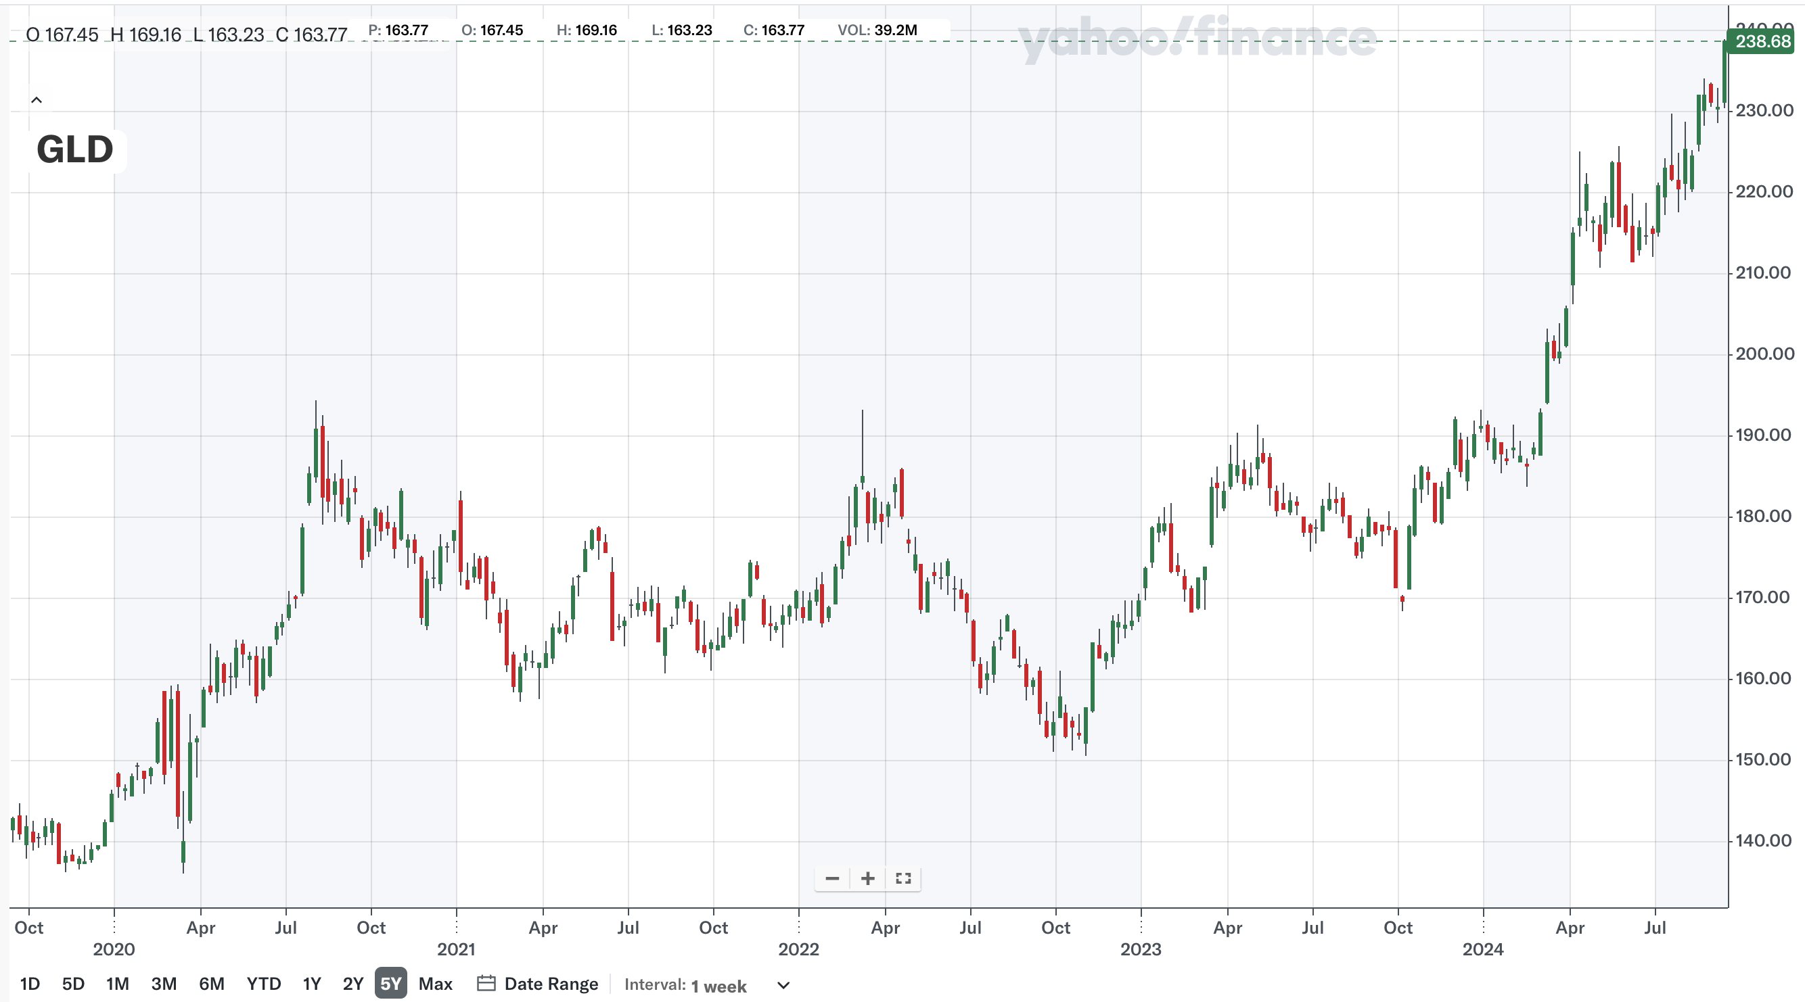Image resolution: width=1805 pixels, height=1002 pixels.
Task: Select the 3M time range
Action: 164,984
